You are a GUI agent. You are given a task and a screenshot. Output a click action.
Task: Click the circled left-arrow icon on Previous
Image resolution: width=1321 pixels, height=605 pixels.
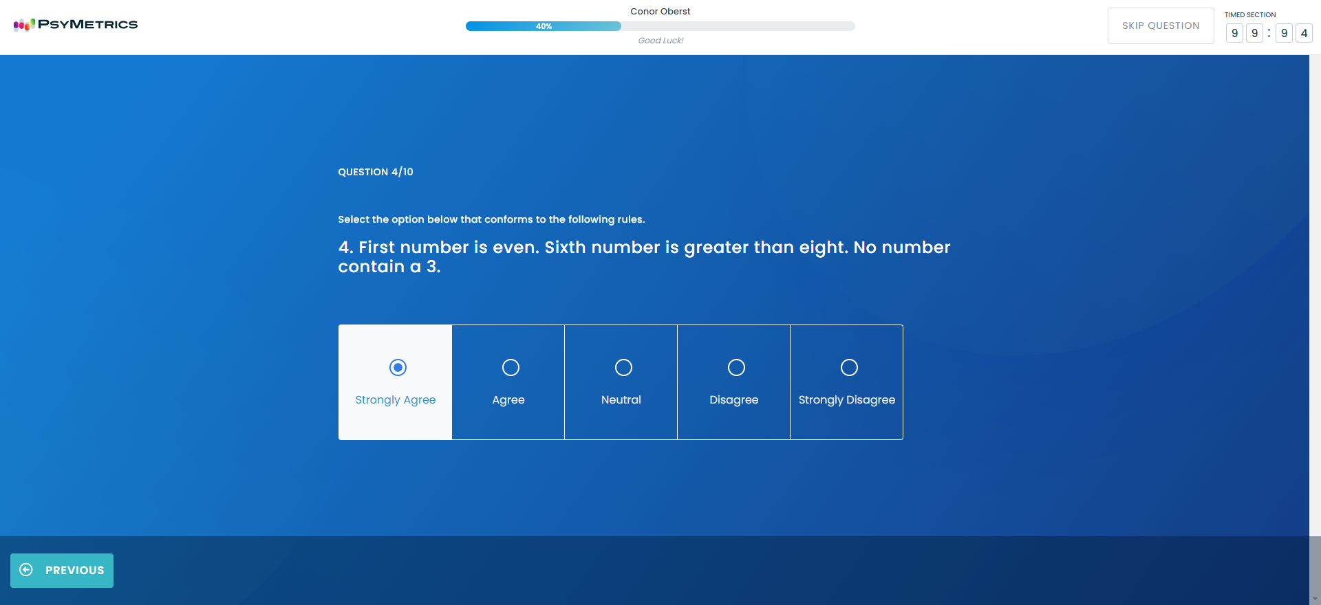tap(26, 570)
